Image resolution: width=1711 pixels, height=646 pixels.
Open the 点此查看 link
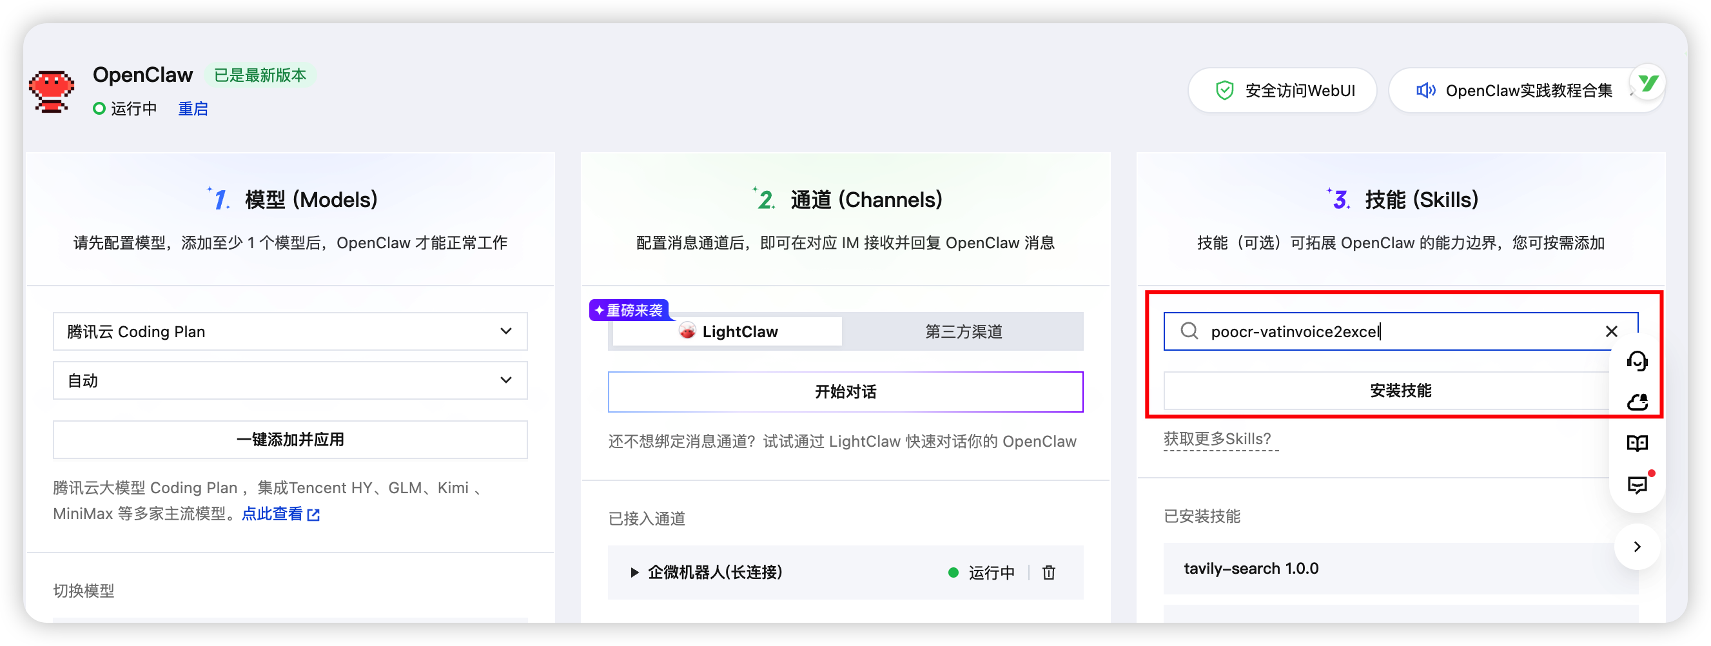point(272,514)
